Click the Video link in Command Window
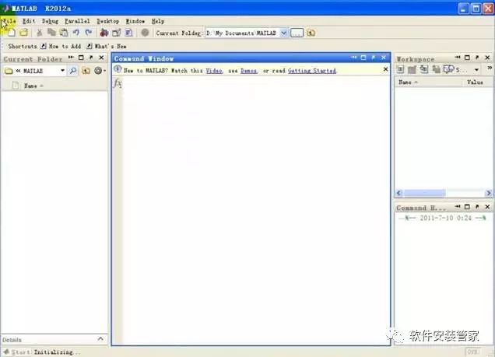 [213, 71]
